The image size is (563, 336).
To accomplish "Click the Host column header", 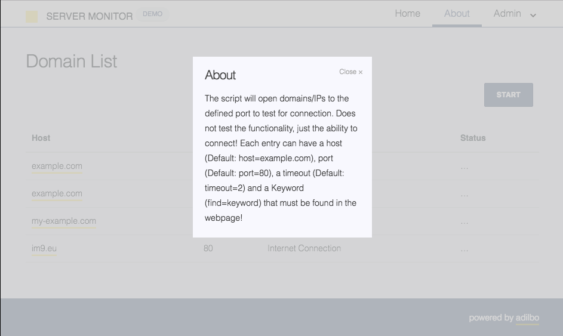I will (41, 138).
